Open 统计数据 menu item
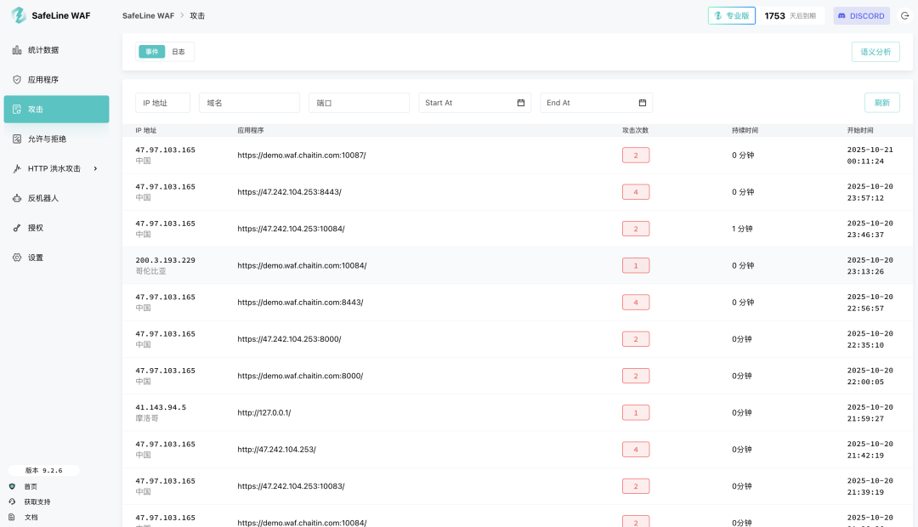918x527 pixels. pos(56,50)
